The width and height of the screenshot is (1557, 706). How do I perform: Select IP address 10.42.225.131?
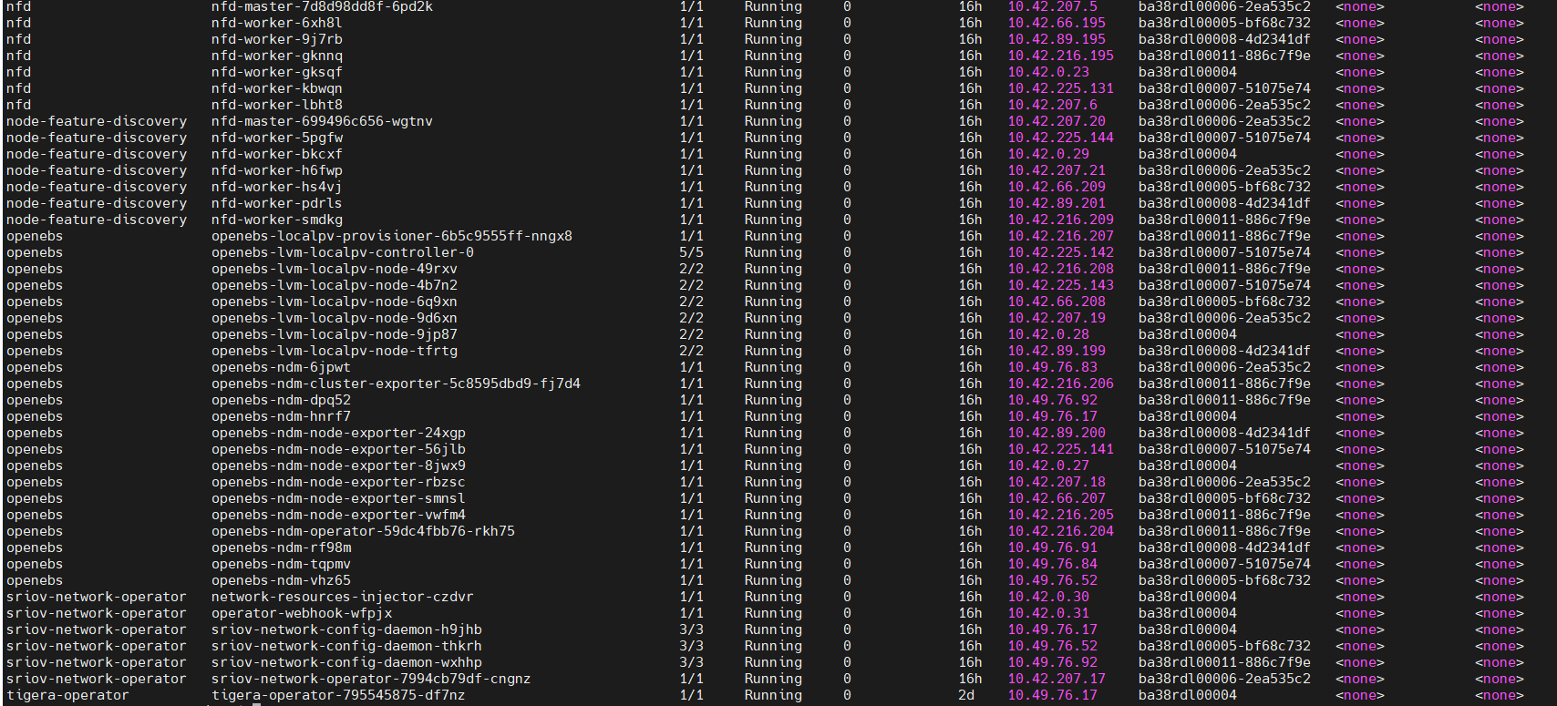tap(1061, 88)
